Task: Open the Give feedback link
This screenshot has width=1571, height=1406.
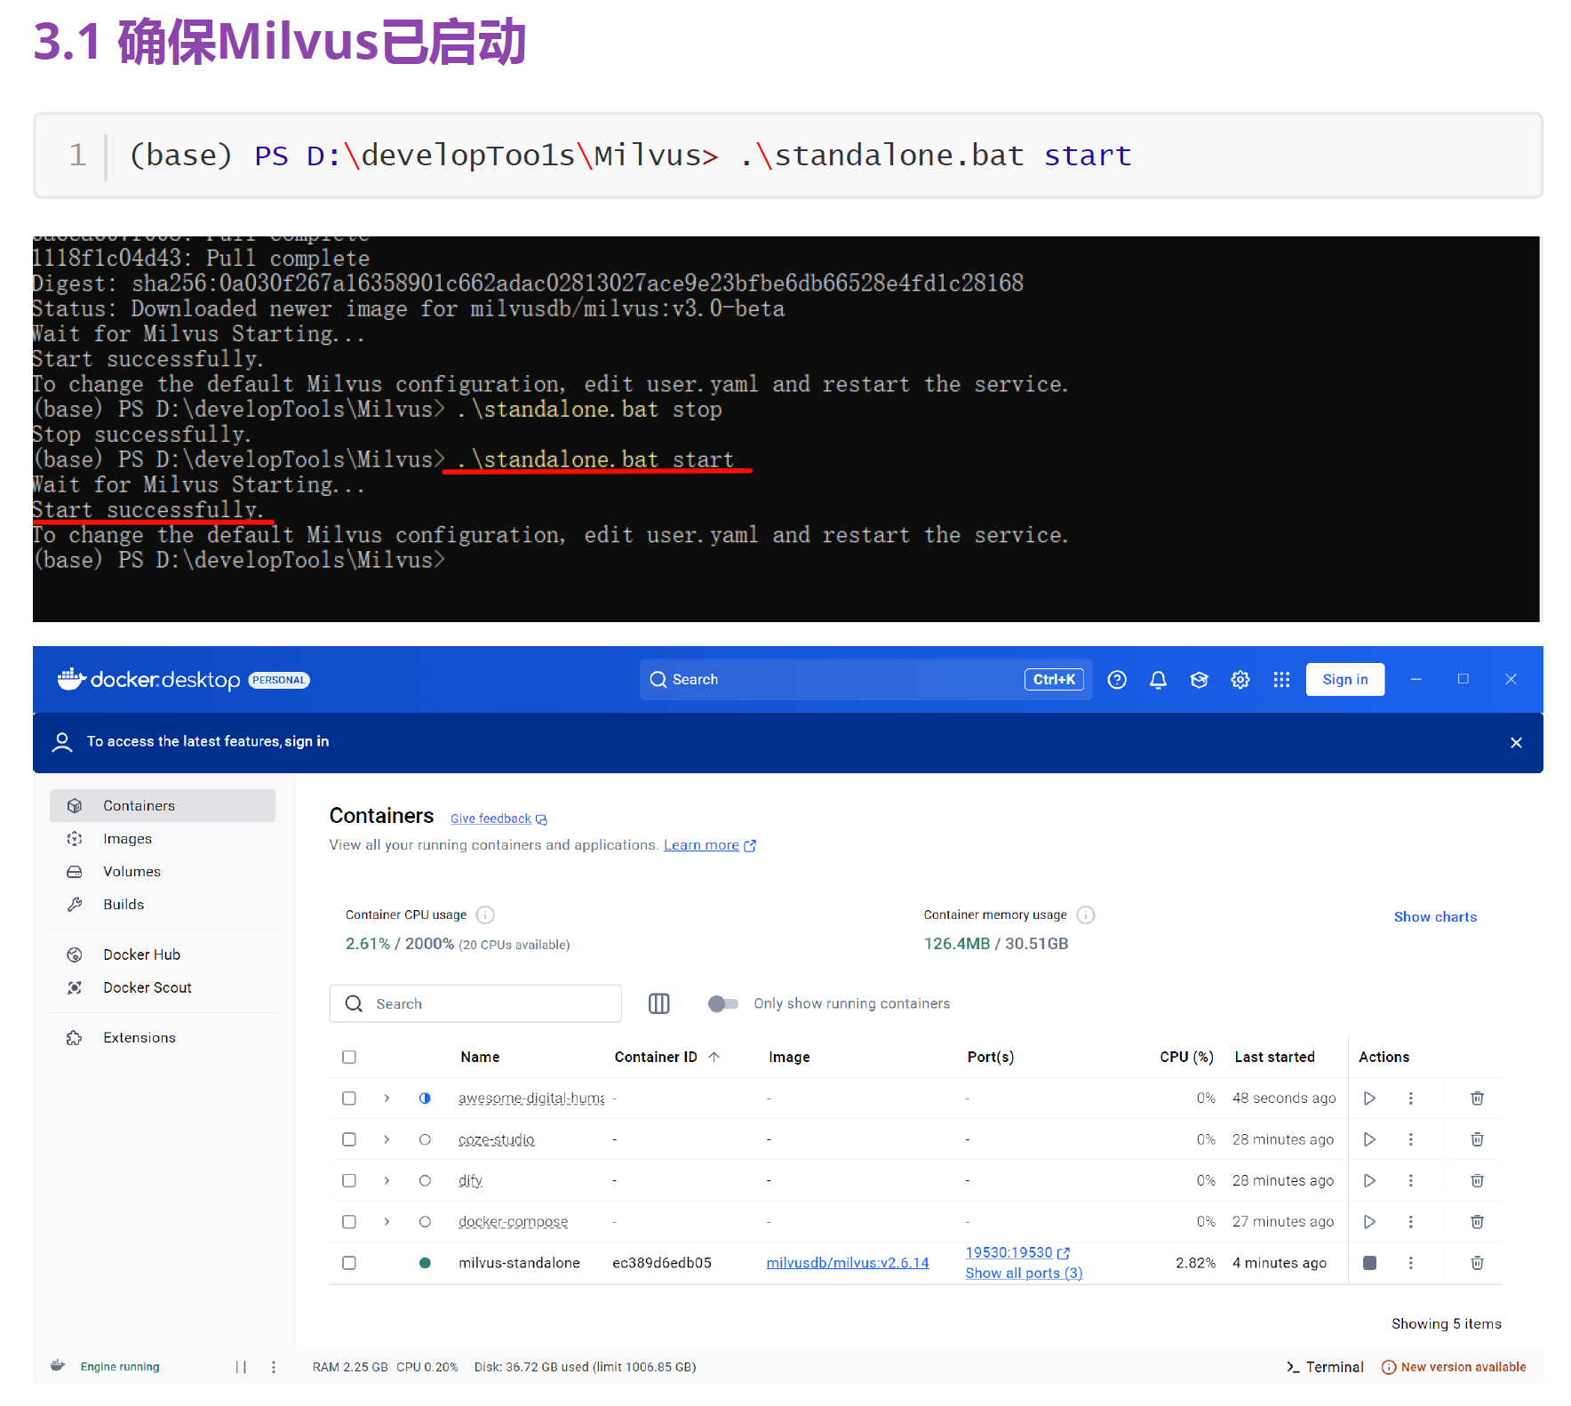Action: pyautogui.click(x=498, y=819)
